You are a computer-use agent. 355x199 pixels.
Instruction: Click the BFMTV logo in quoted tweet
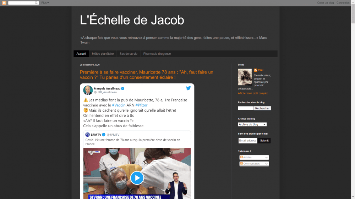click(87, 135)
